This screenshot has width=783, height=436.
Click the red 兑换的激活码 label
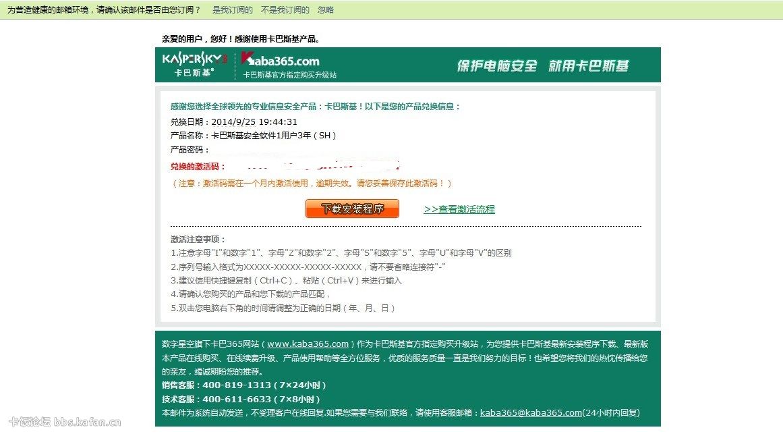point(198,167)
